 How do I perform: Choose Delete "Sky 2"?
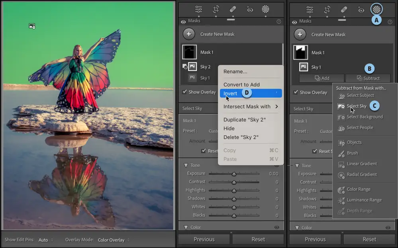(x=251, y=137)
